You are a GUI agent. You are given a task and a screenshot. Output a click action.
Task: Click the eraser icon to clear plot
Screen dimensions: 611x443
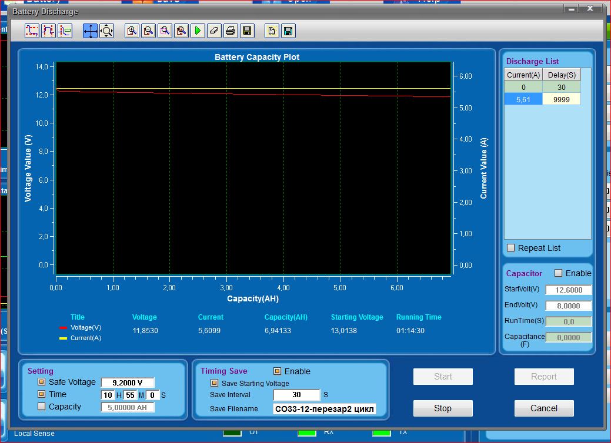coord(214,31)
